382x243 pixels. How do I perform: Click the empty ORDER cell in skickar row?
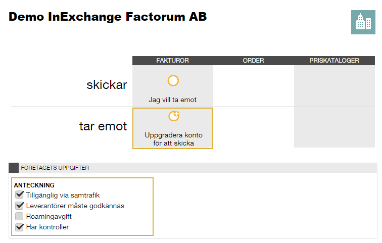click(x=253, y=86)
